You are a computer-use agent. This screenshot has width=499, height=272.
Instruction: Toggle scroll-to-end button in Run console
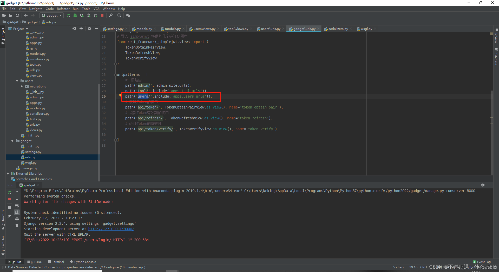tap(17, 212)
